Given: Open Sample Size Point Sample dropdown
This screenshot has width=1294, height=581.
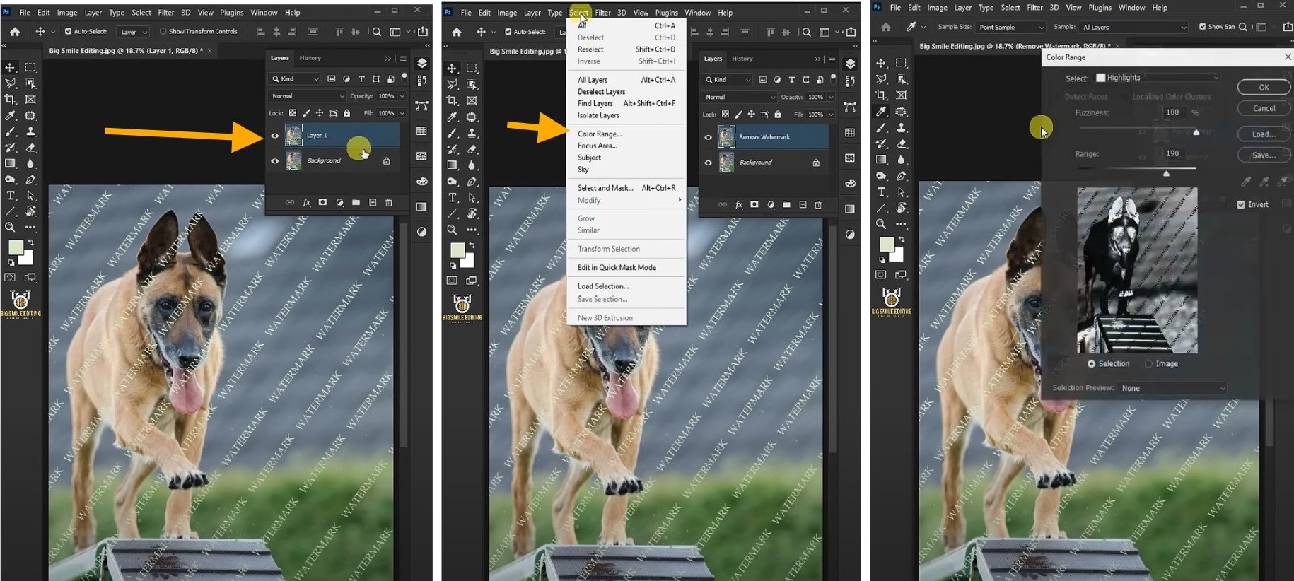Looking at the screenshot, I should pyautogui.click(x=1010, y=27).
